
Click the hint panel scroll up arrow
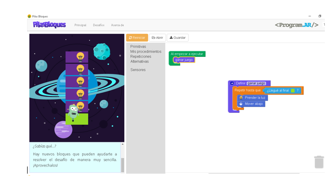click(122, 144)
